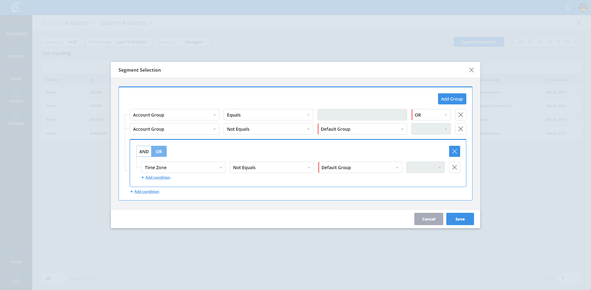Expand the Equals operator dropdown

[268, 115]
